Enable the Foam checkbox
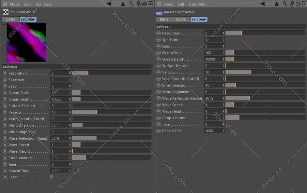The width and height of the screenshot is (307, 193). point(52,177)
